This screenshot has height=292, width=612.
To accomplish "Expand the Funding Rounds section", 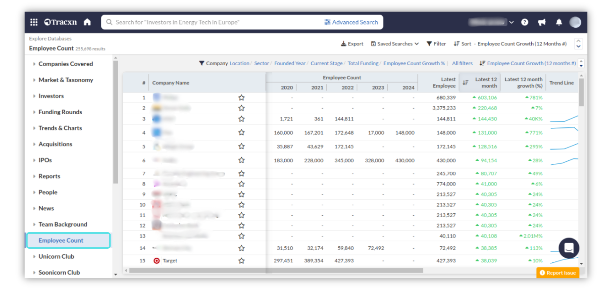I will click(60, 112).
